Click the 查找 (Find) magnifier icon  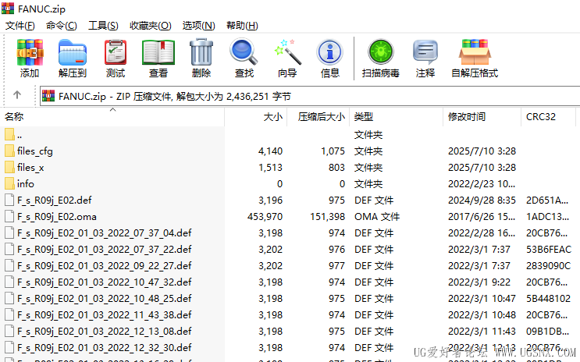244,52
